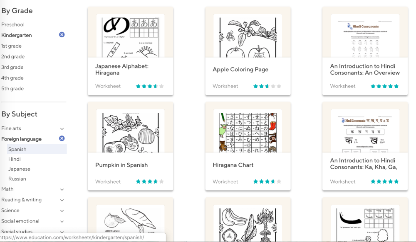Screen dimensions: 416x242
Task: Choose the Hindi language filter
Action: 15,159
